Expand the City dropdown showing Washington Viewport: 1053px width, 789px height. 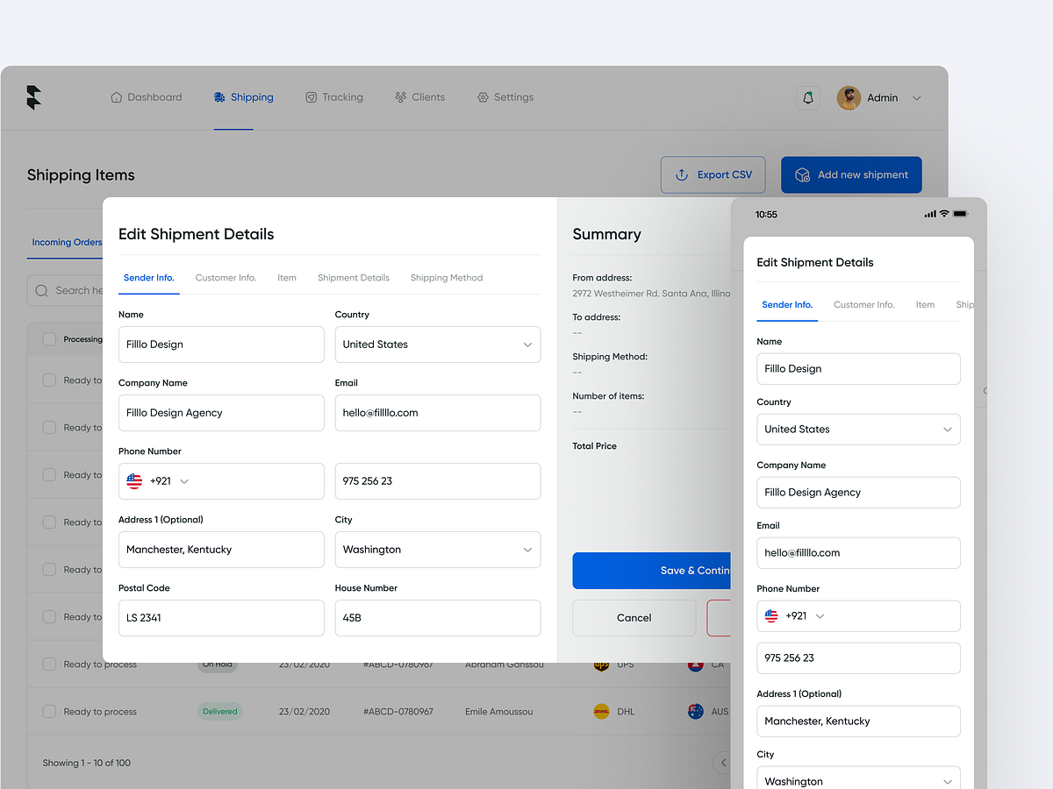pos(437,550)
